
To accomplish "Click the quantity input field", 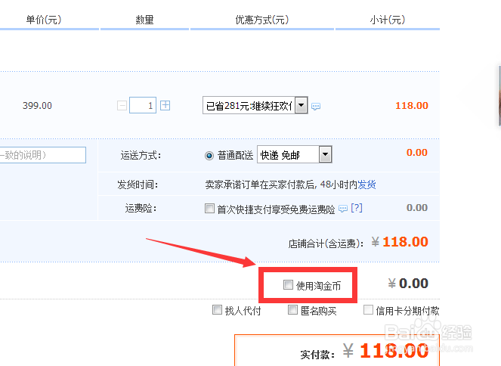I will click(142, 106).
